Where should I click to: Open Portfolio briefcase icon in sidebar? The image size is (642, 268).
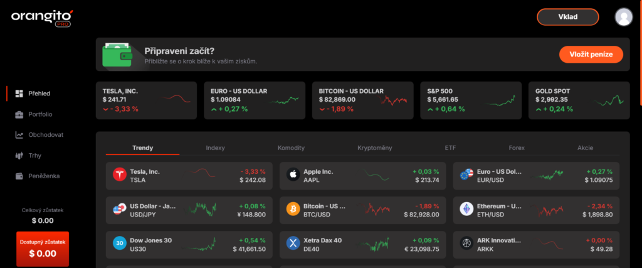point(19,114)
